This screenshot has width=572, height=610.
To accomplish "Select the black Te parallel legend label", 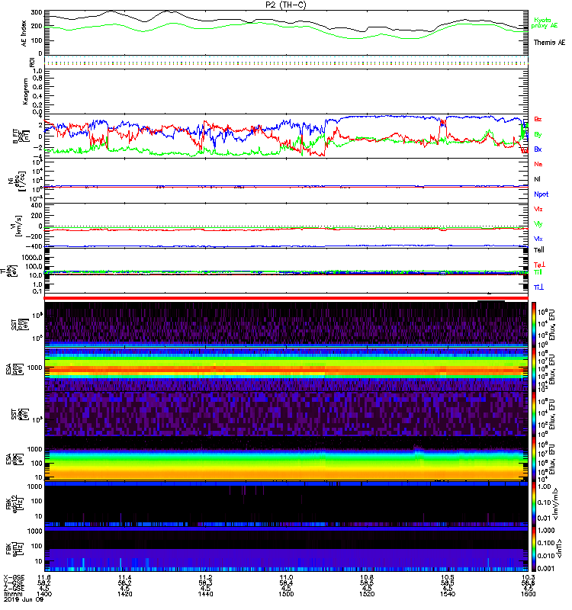I will click(x=539, y=250).
